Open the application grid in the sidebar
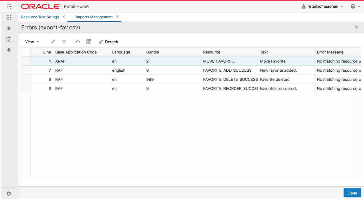The image size is (364, 199). [9, 17]
